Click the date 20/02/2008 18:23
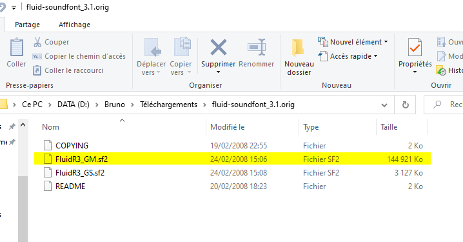Screen dimensions: 463x242 tap(239, 187)
